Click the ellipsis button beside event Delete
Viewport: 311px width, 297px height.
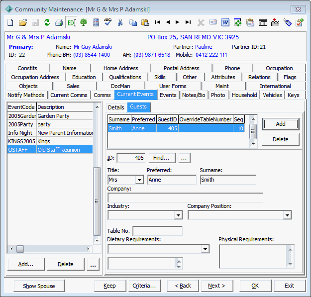click(x=93, y=264)
